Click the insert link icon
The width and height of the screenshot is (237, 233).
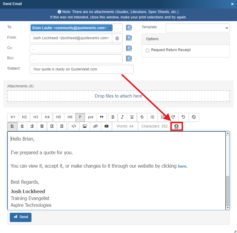[x=95, y=126]
